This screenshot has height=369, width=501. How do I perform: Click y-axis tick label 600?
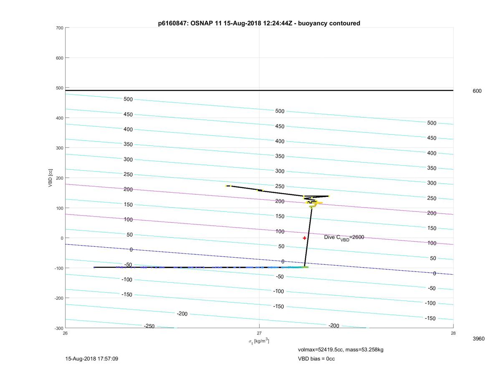point(60,58)
